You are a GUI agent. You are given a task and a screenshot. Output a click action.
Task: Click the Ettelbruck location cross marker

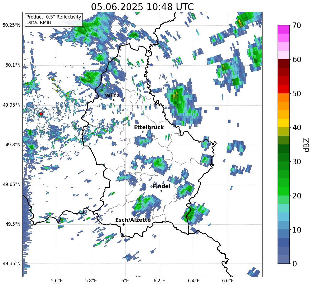pyautogui.click(x=142, y=132)
